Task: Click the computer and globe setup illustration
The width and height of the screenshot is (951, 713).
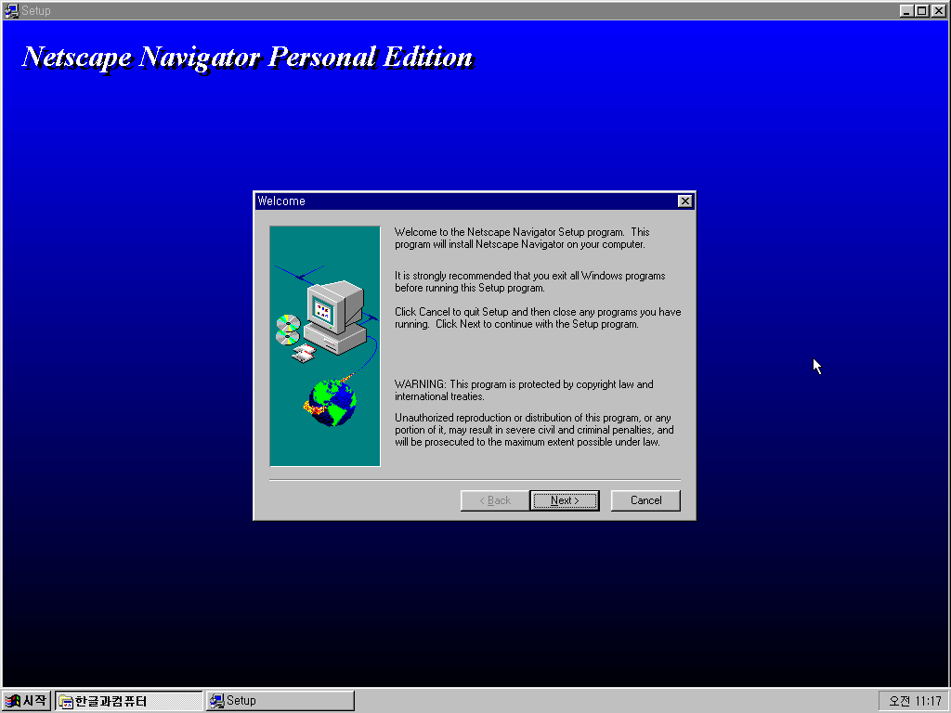Action: 325,346
